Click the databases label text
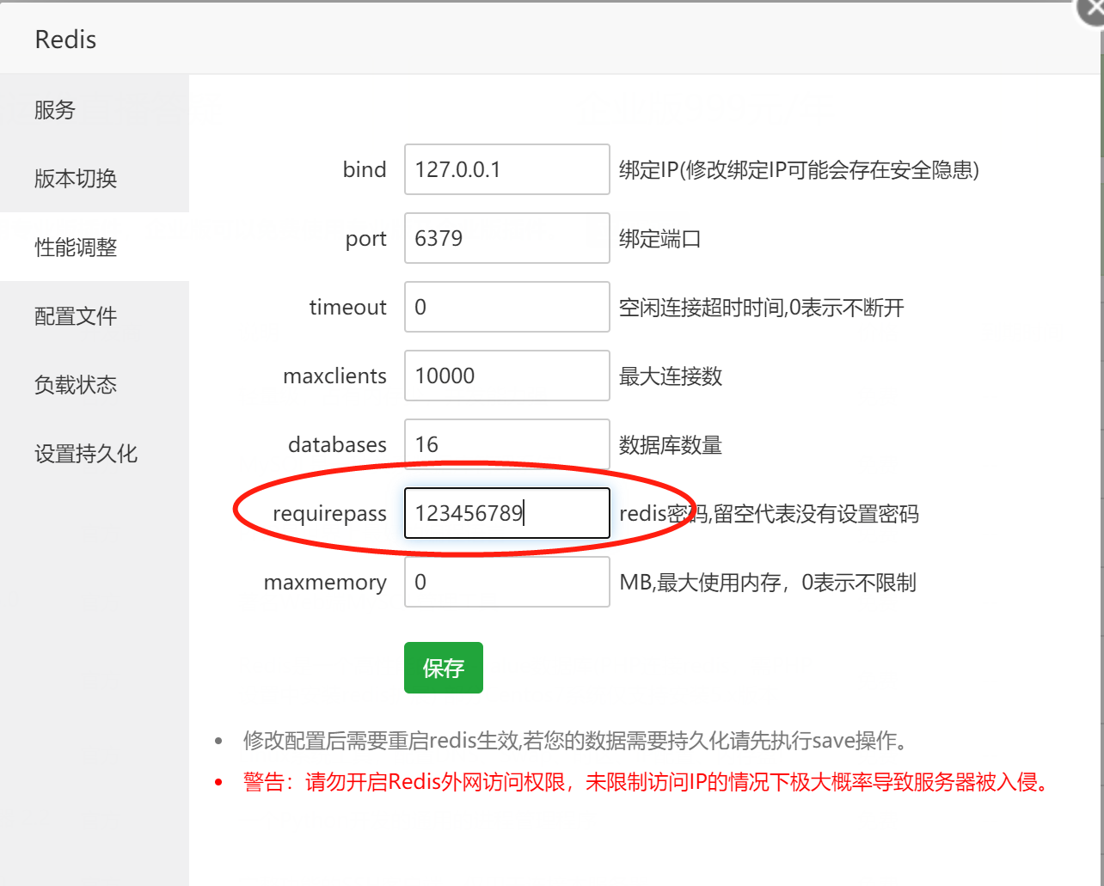This screenshot has height=886, width=1104. pos(337,444)
